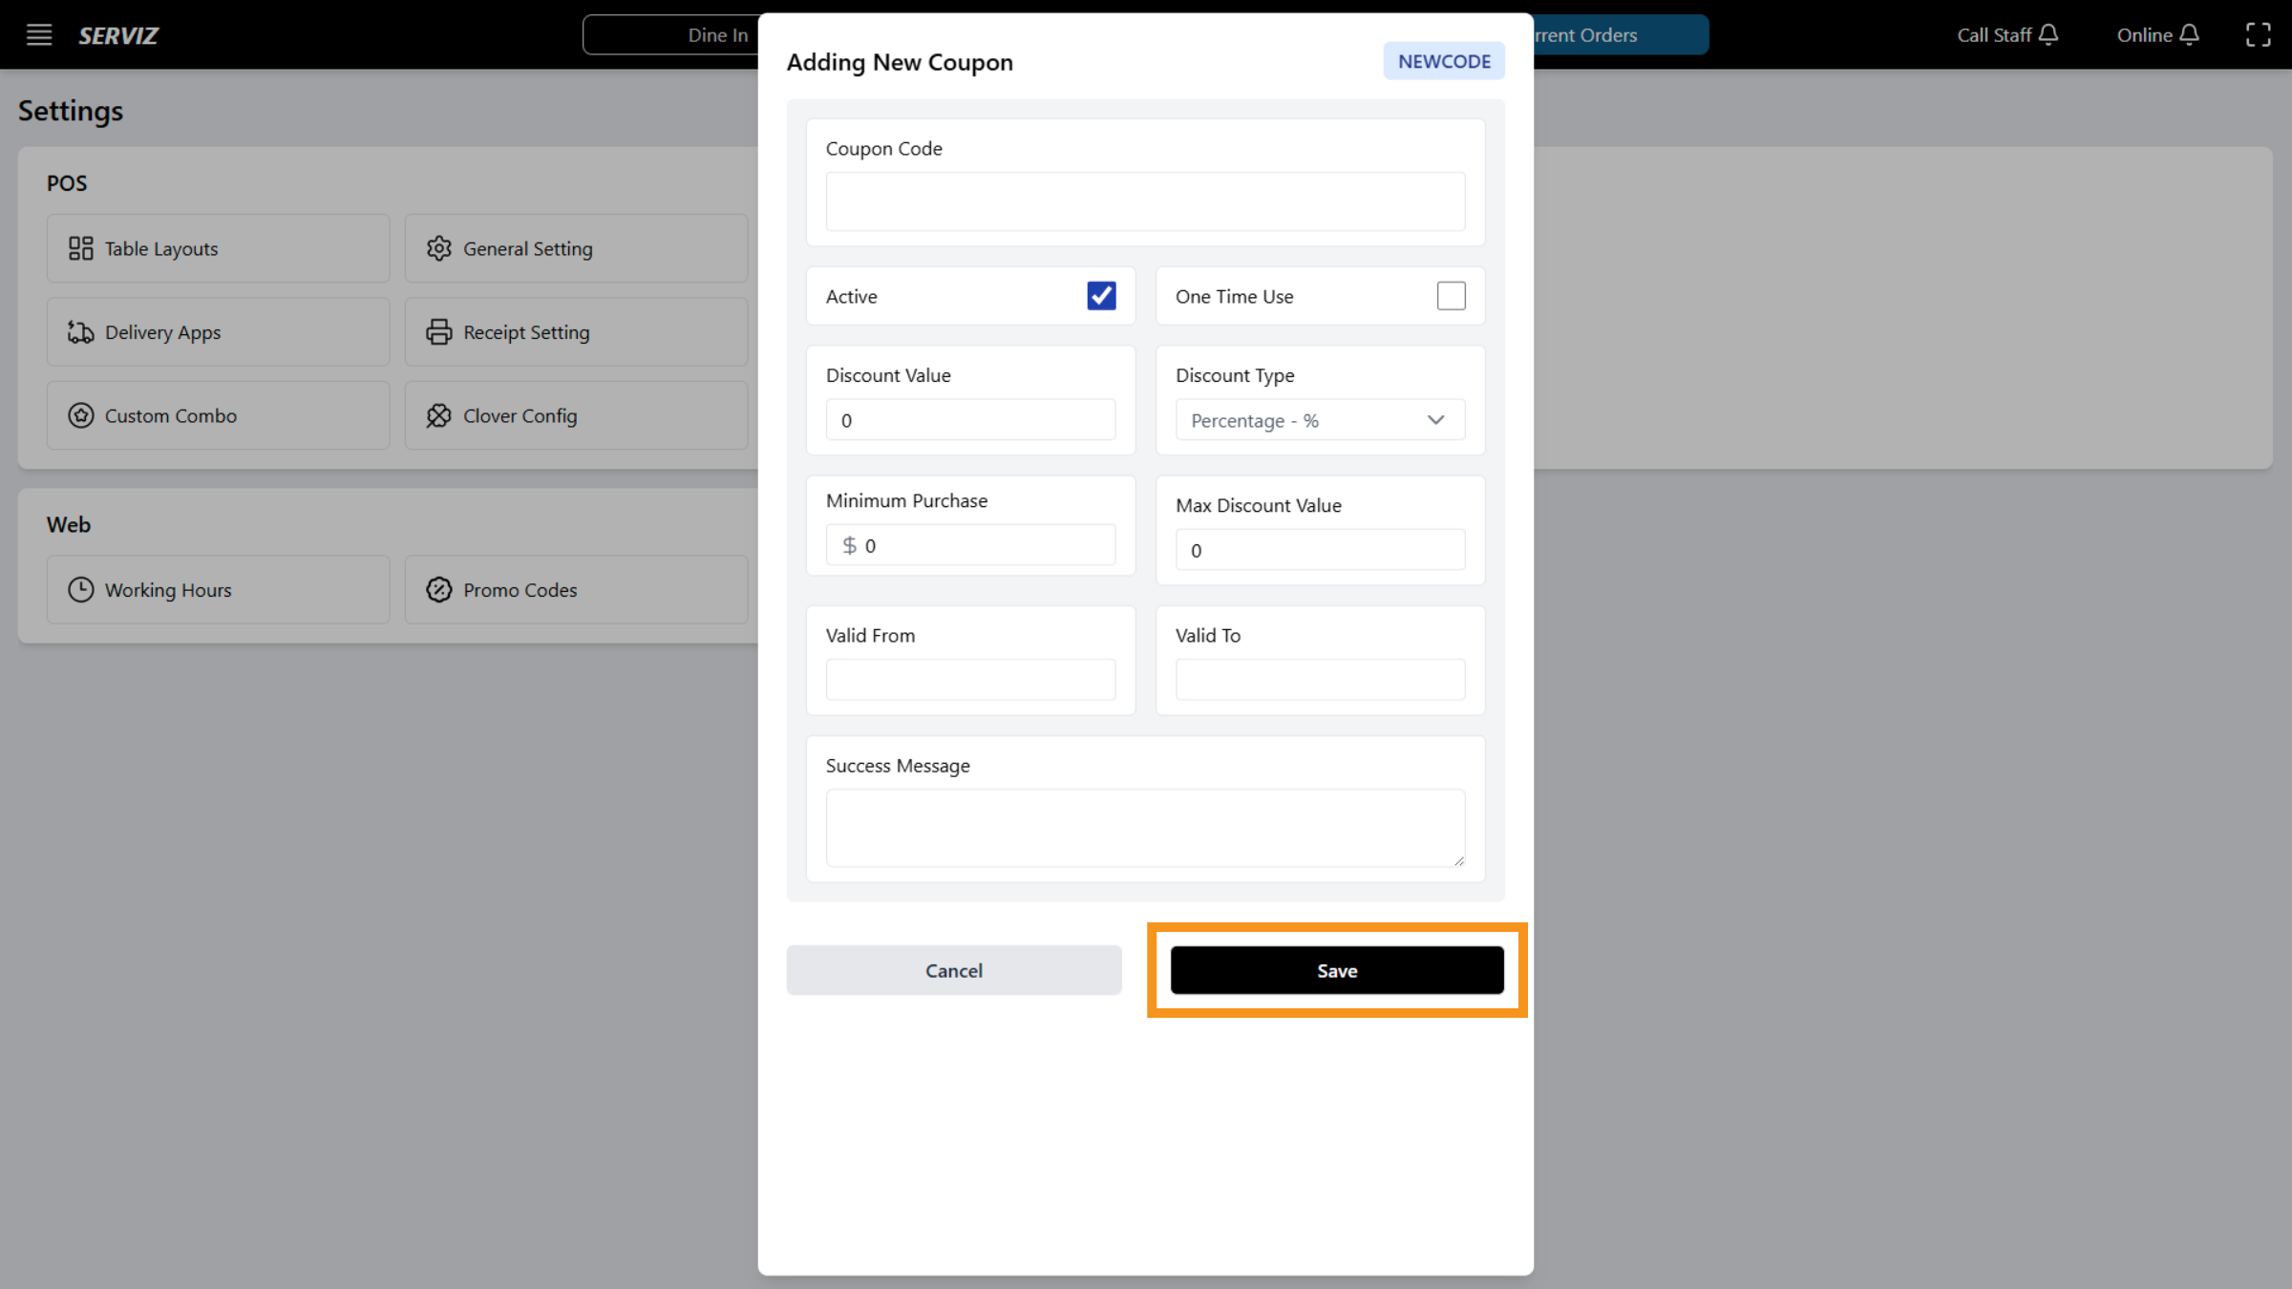Click the Cancel button

click(x=953, y=970)
